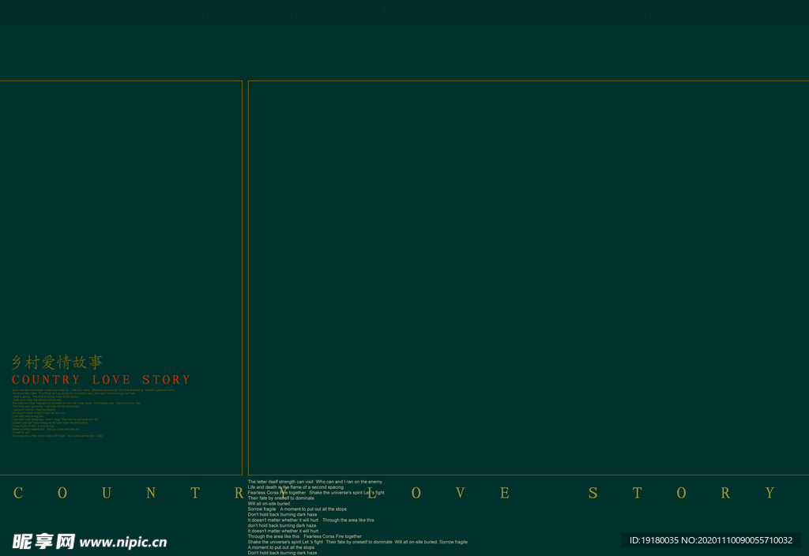Click the letter C in the bottom banner
The height and width of the screenshot is (556, 809).
[18, 494]
